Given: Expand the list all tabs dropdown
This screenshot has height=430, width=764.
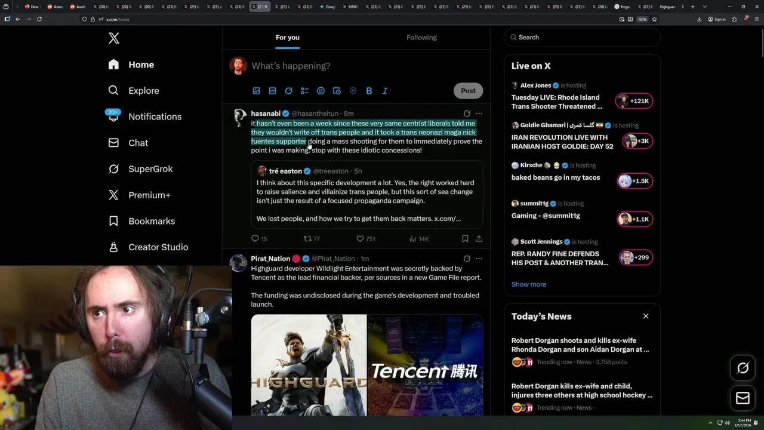Looking at the screenshot, I should point(704,7).
